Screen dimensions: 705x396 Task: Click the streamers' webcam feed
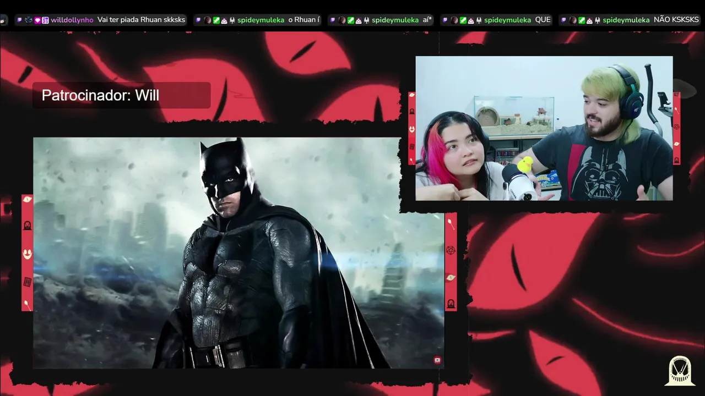coord(544,128)
